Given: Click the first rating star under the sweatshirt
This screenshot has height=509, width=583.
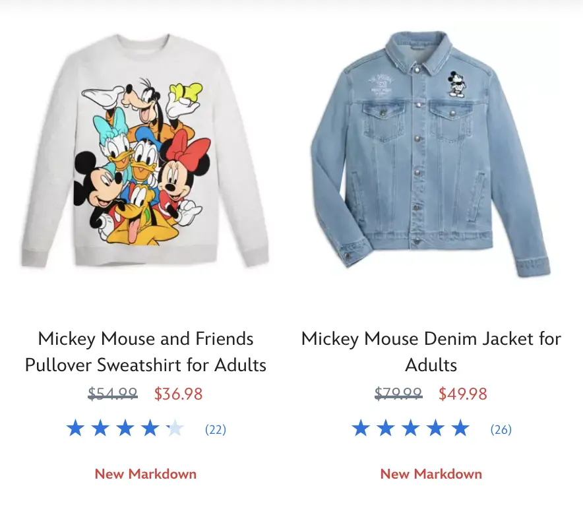Looking at the screenshot, I should (x=75, y=428).
